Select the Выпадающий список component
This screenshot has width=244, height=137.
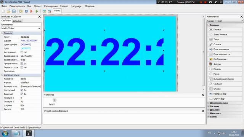(225, 79)
